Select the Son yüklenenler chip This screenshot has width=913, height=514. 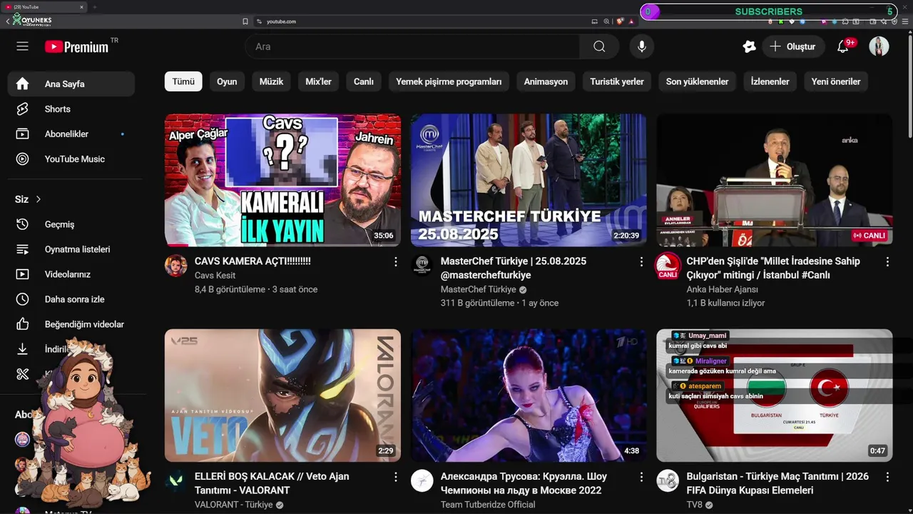click(x=697, y=81)
